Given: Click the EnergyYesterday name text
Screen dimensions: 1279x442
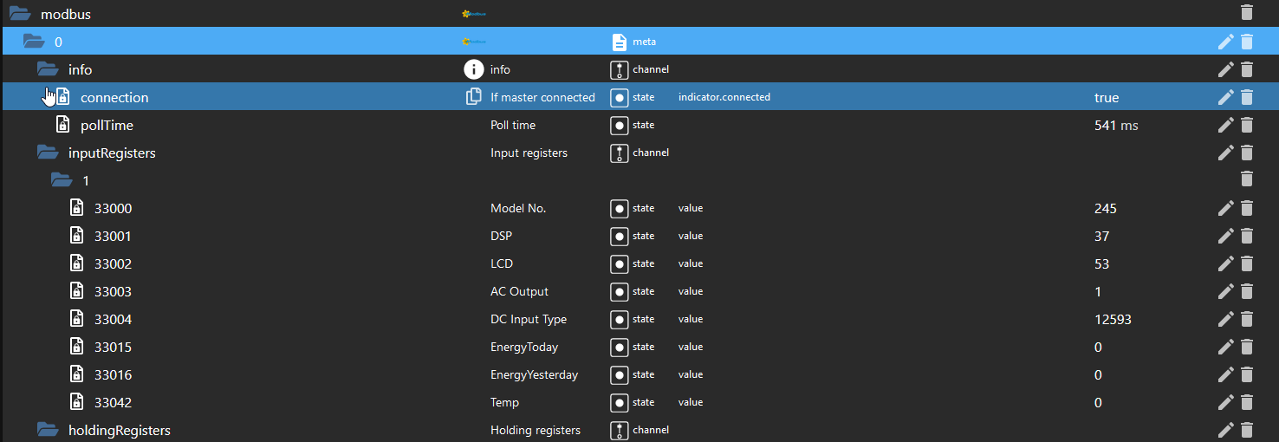Looking at the screenshot, I should 534,374.
